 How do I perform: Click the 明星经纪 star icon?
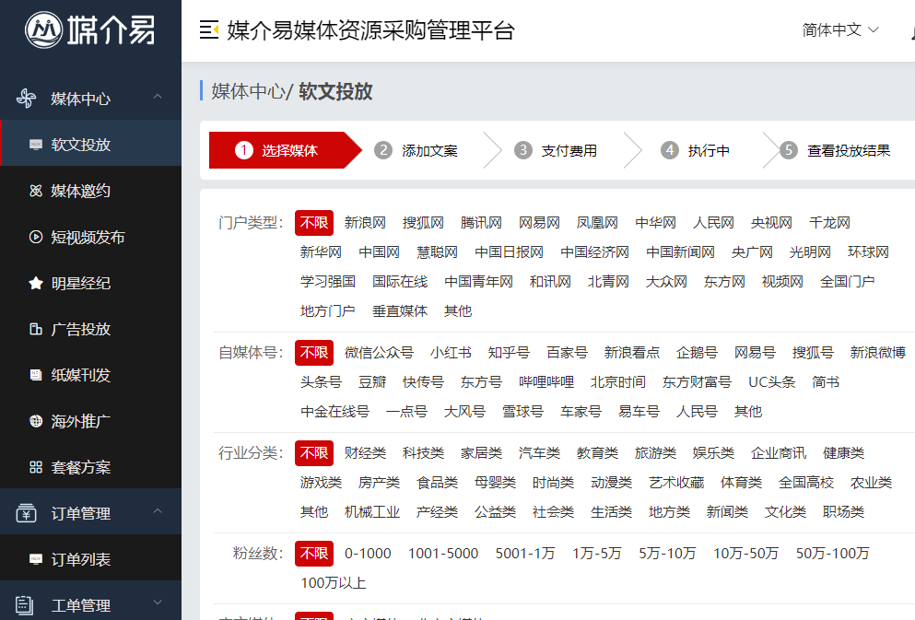pyautogui.click(x=36, y=283)
